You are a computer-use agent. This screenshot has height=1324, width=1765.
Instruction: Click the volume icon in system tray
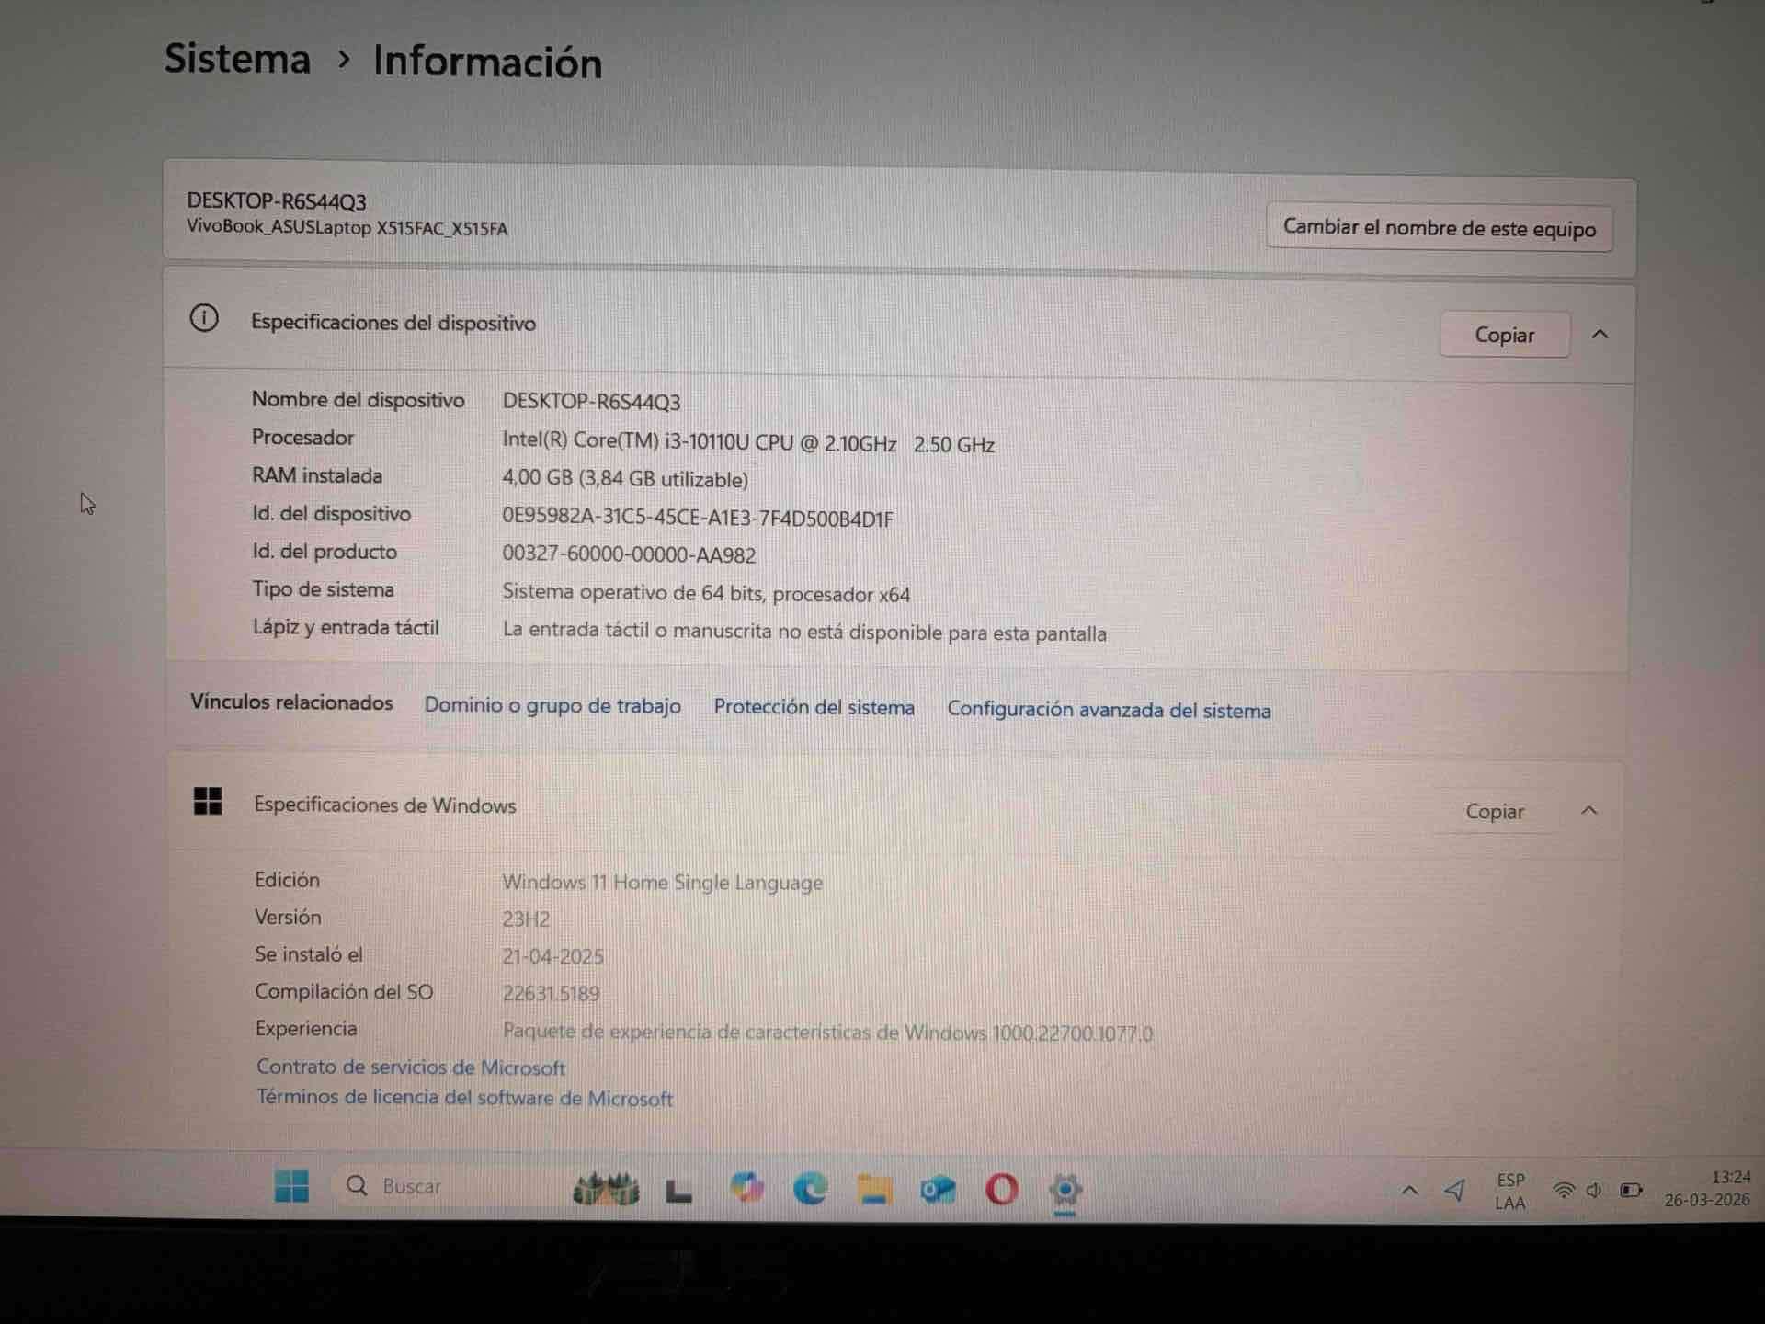click(1597, 1189)
